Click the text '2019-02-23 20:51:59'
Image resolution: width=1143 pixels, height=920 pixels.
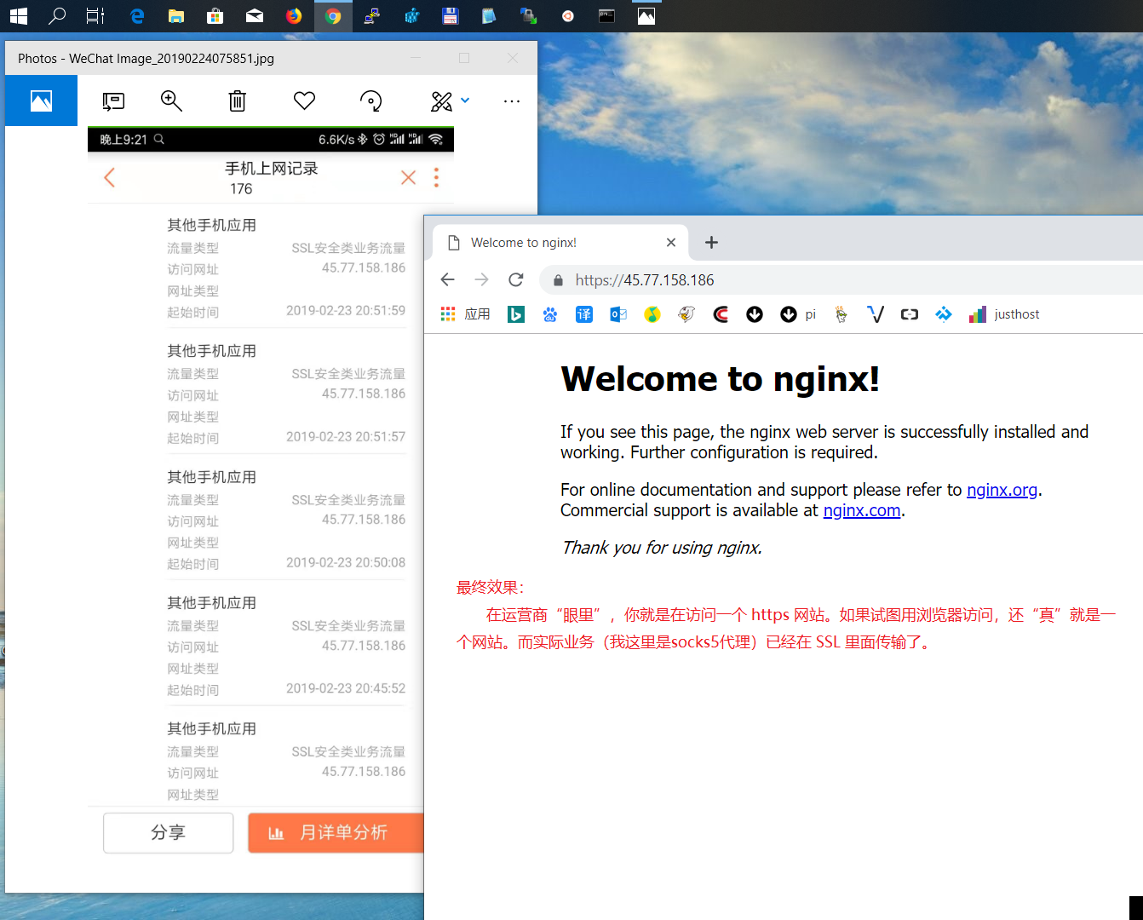coord(346,311)
